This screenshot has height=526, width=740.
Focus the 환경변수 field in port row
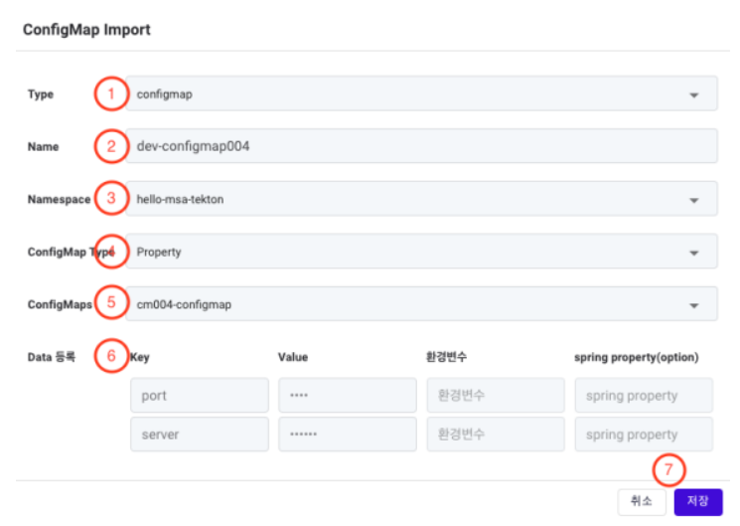(496, 395)
